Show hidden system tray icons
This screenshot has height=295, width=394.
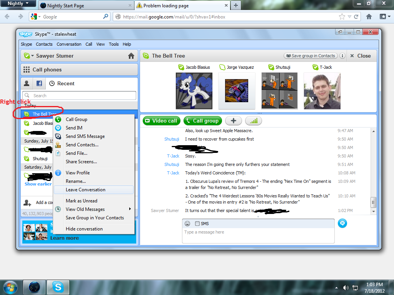coord(336,288)
